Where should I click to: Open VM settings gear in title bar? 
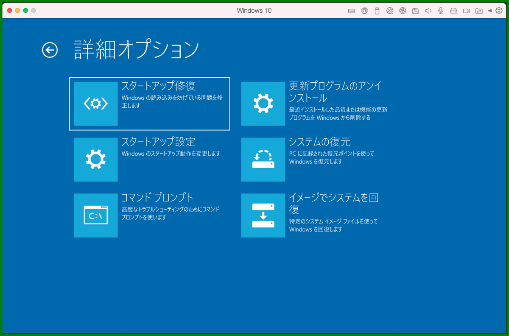pos(499,11)
